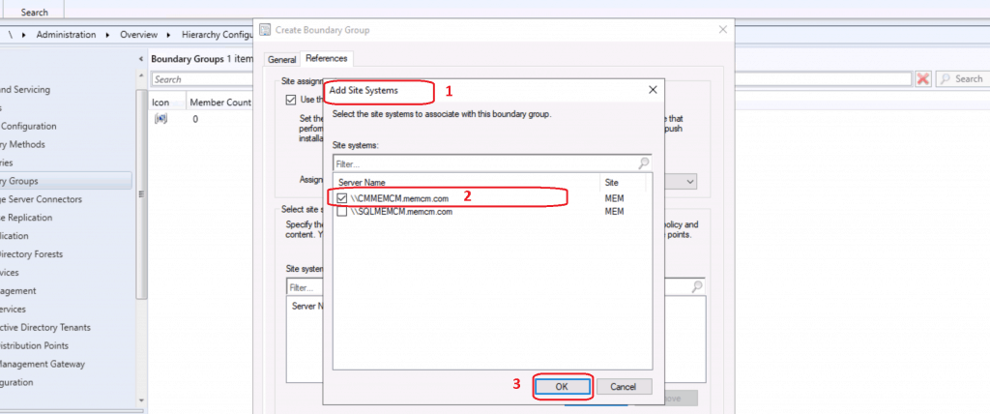Toggle the Use this boundary group checkbox

click(x=290, y=100)
